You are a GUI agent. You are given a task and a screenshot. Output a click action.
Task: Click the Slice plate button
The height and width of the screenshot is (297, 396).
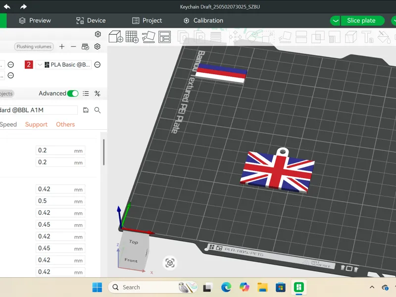[362, 21]
